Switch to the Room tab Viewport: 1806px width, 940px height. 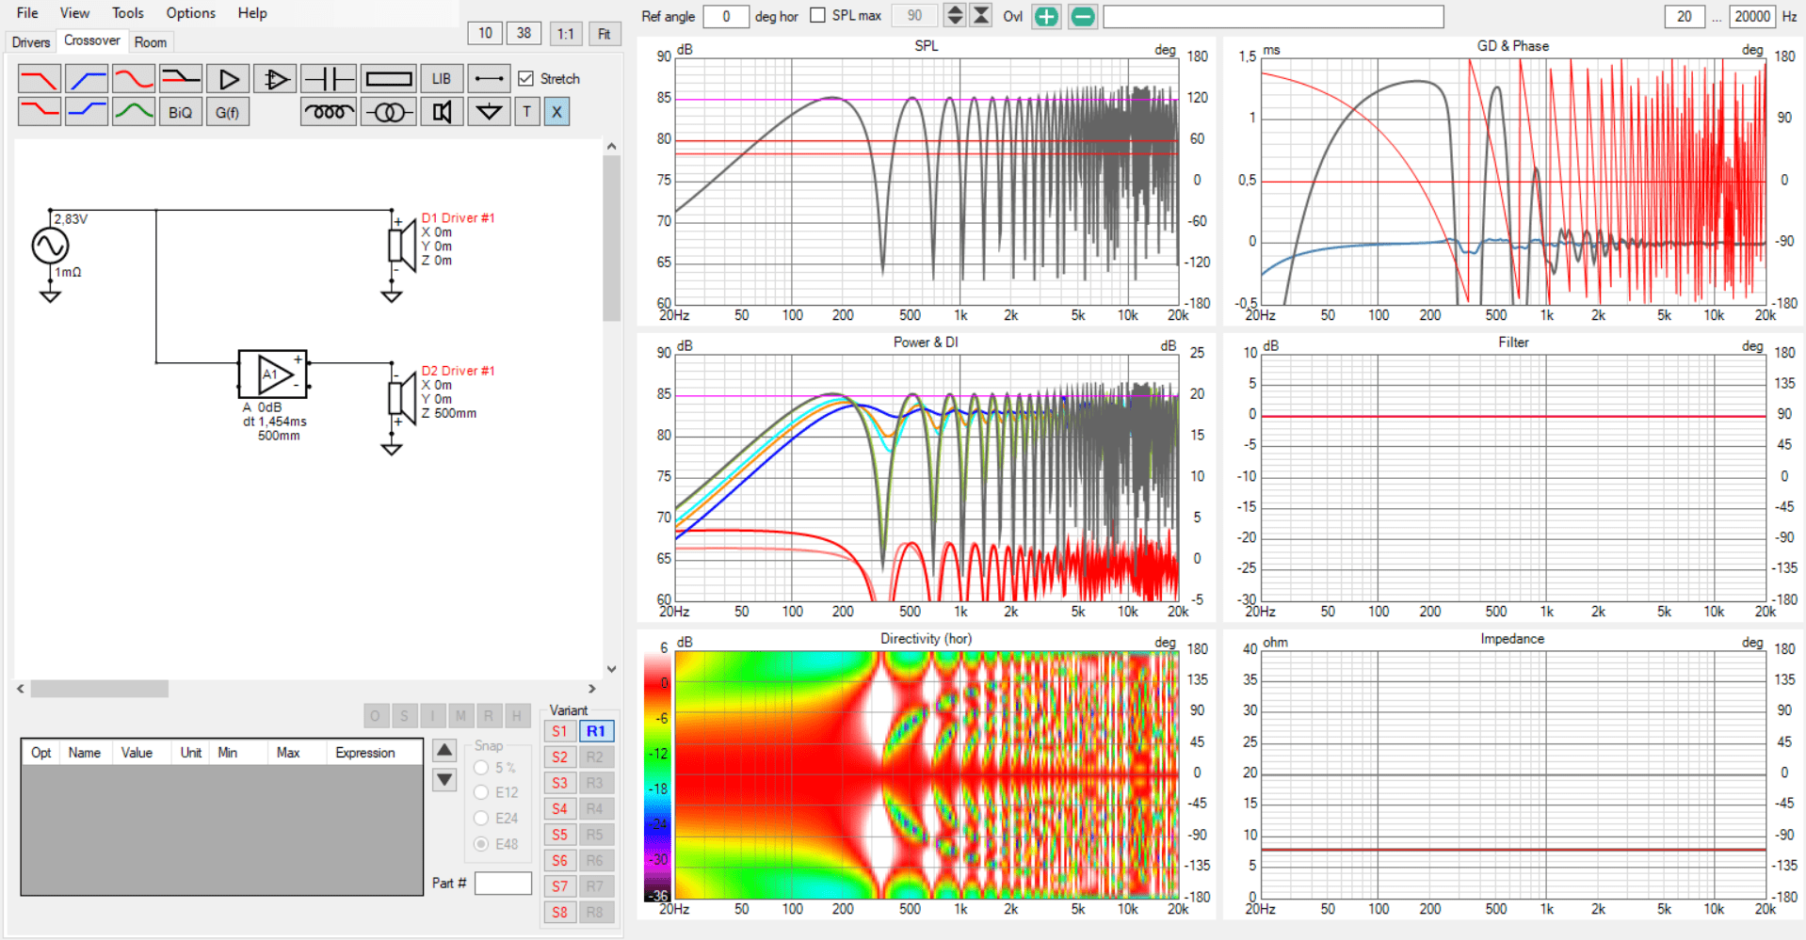pyautogui.click(x=151, y=42)
